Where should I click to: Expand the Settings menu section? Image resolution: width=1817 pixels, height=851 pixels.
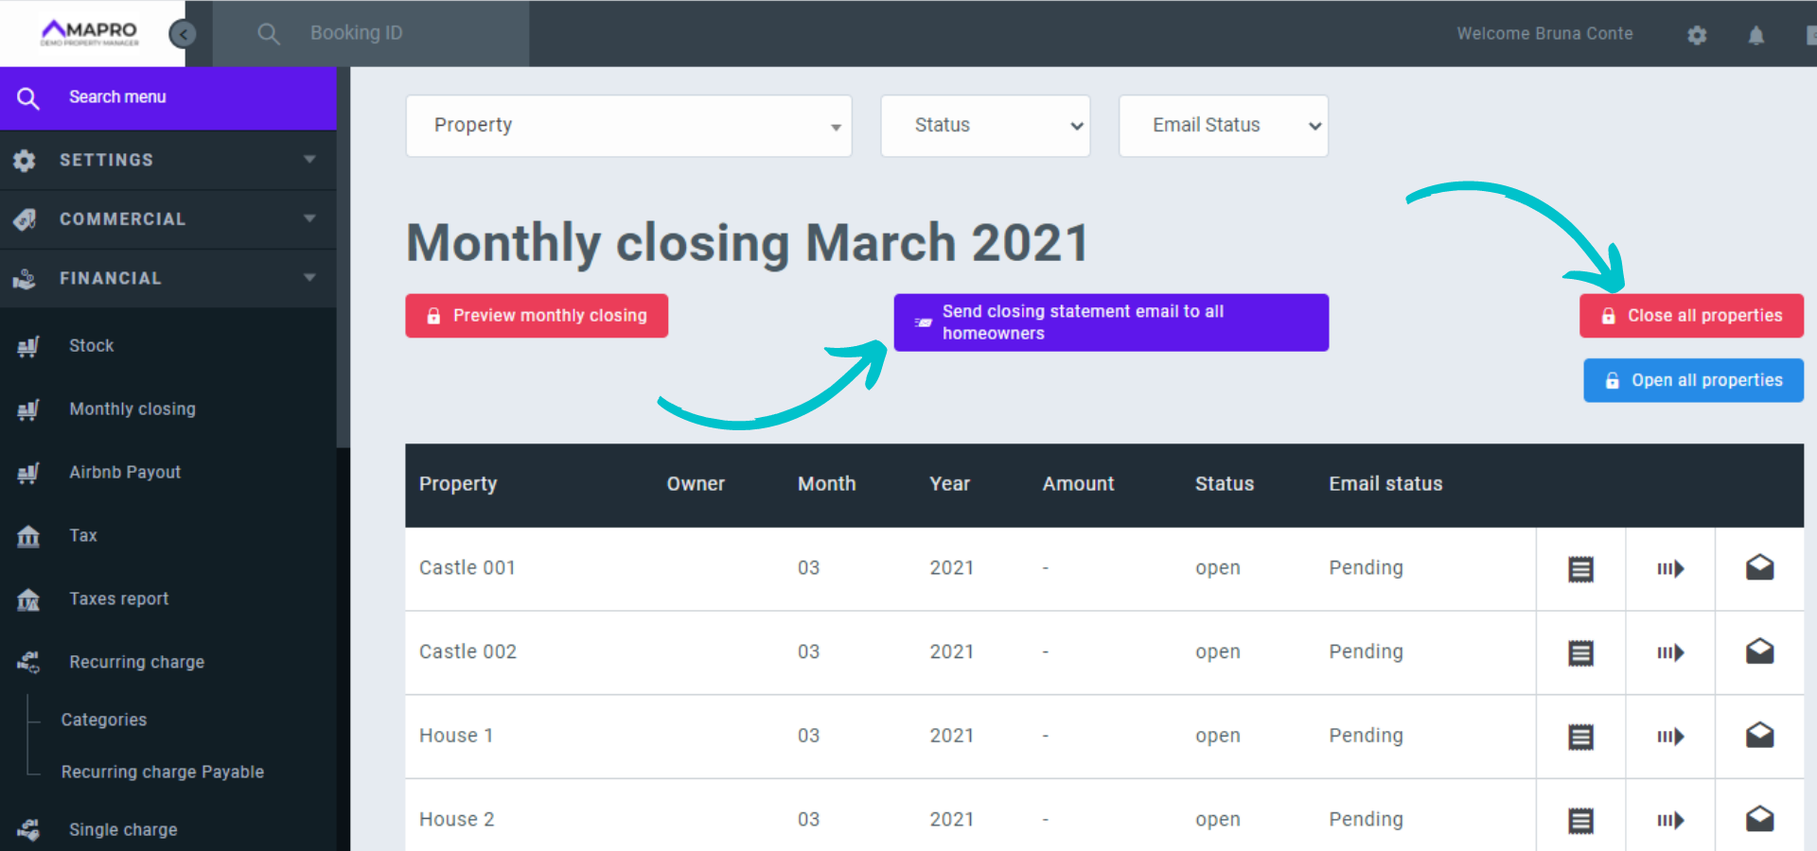[168, 160]
